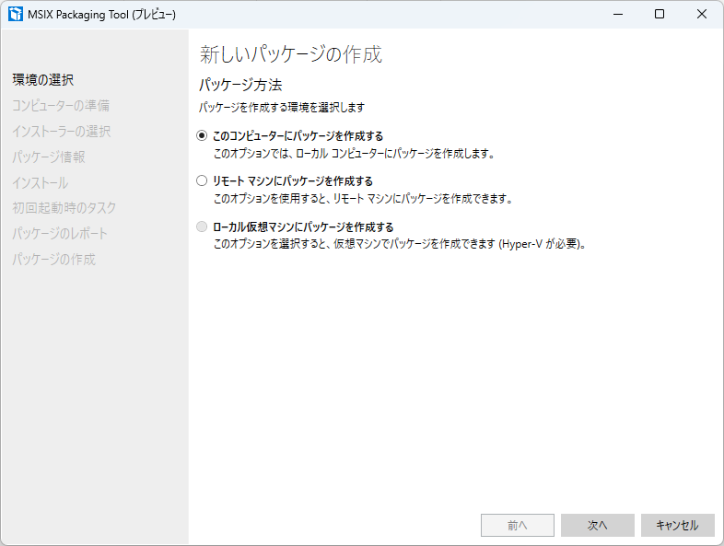Select the インストール sidebar step
The height and width of the screenshot is (546, 724).
click(41, 183)
